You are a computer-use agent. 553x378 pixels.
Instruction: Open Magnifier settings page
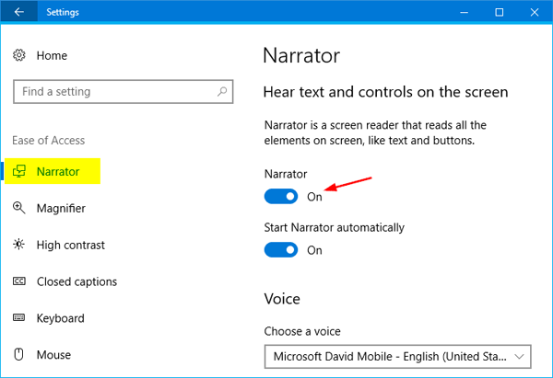[x=61, y=209]
